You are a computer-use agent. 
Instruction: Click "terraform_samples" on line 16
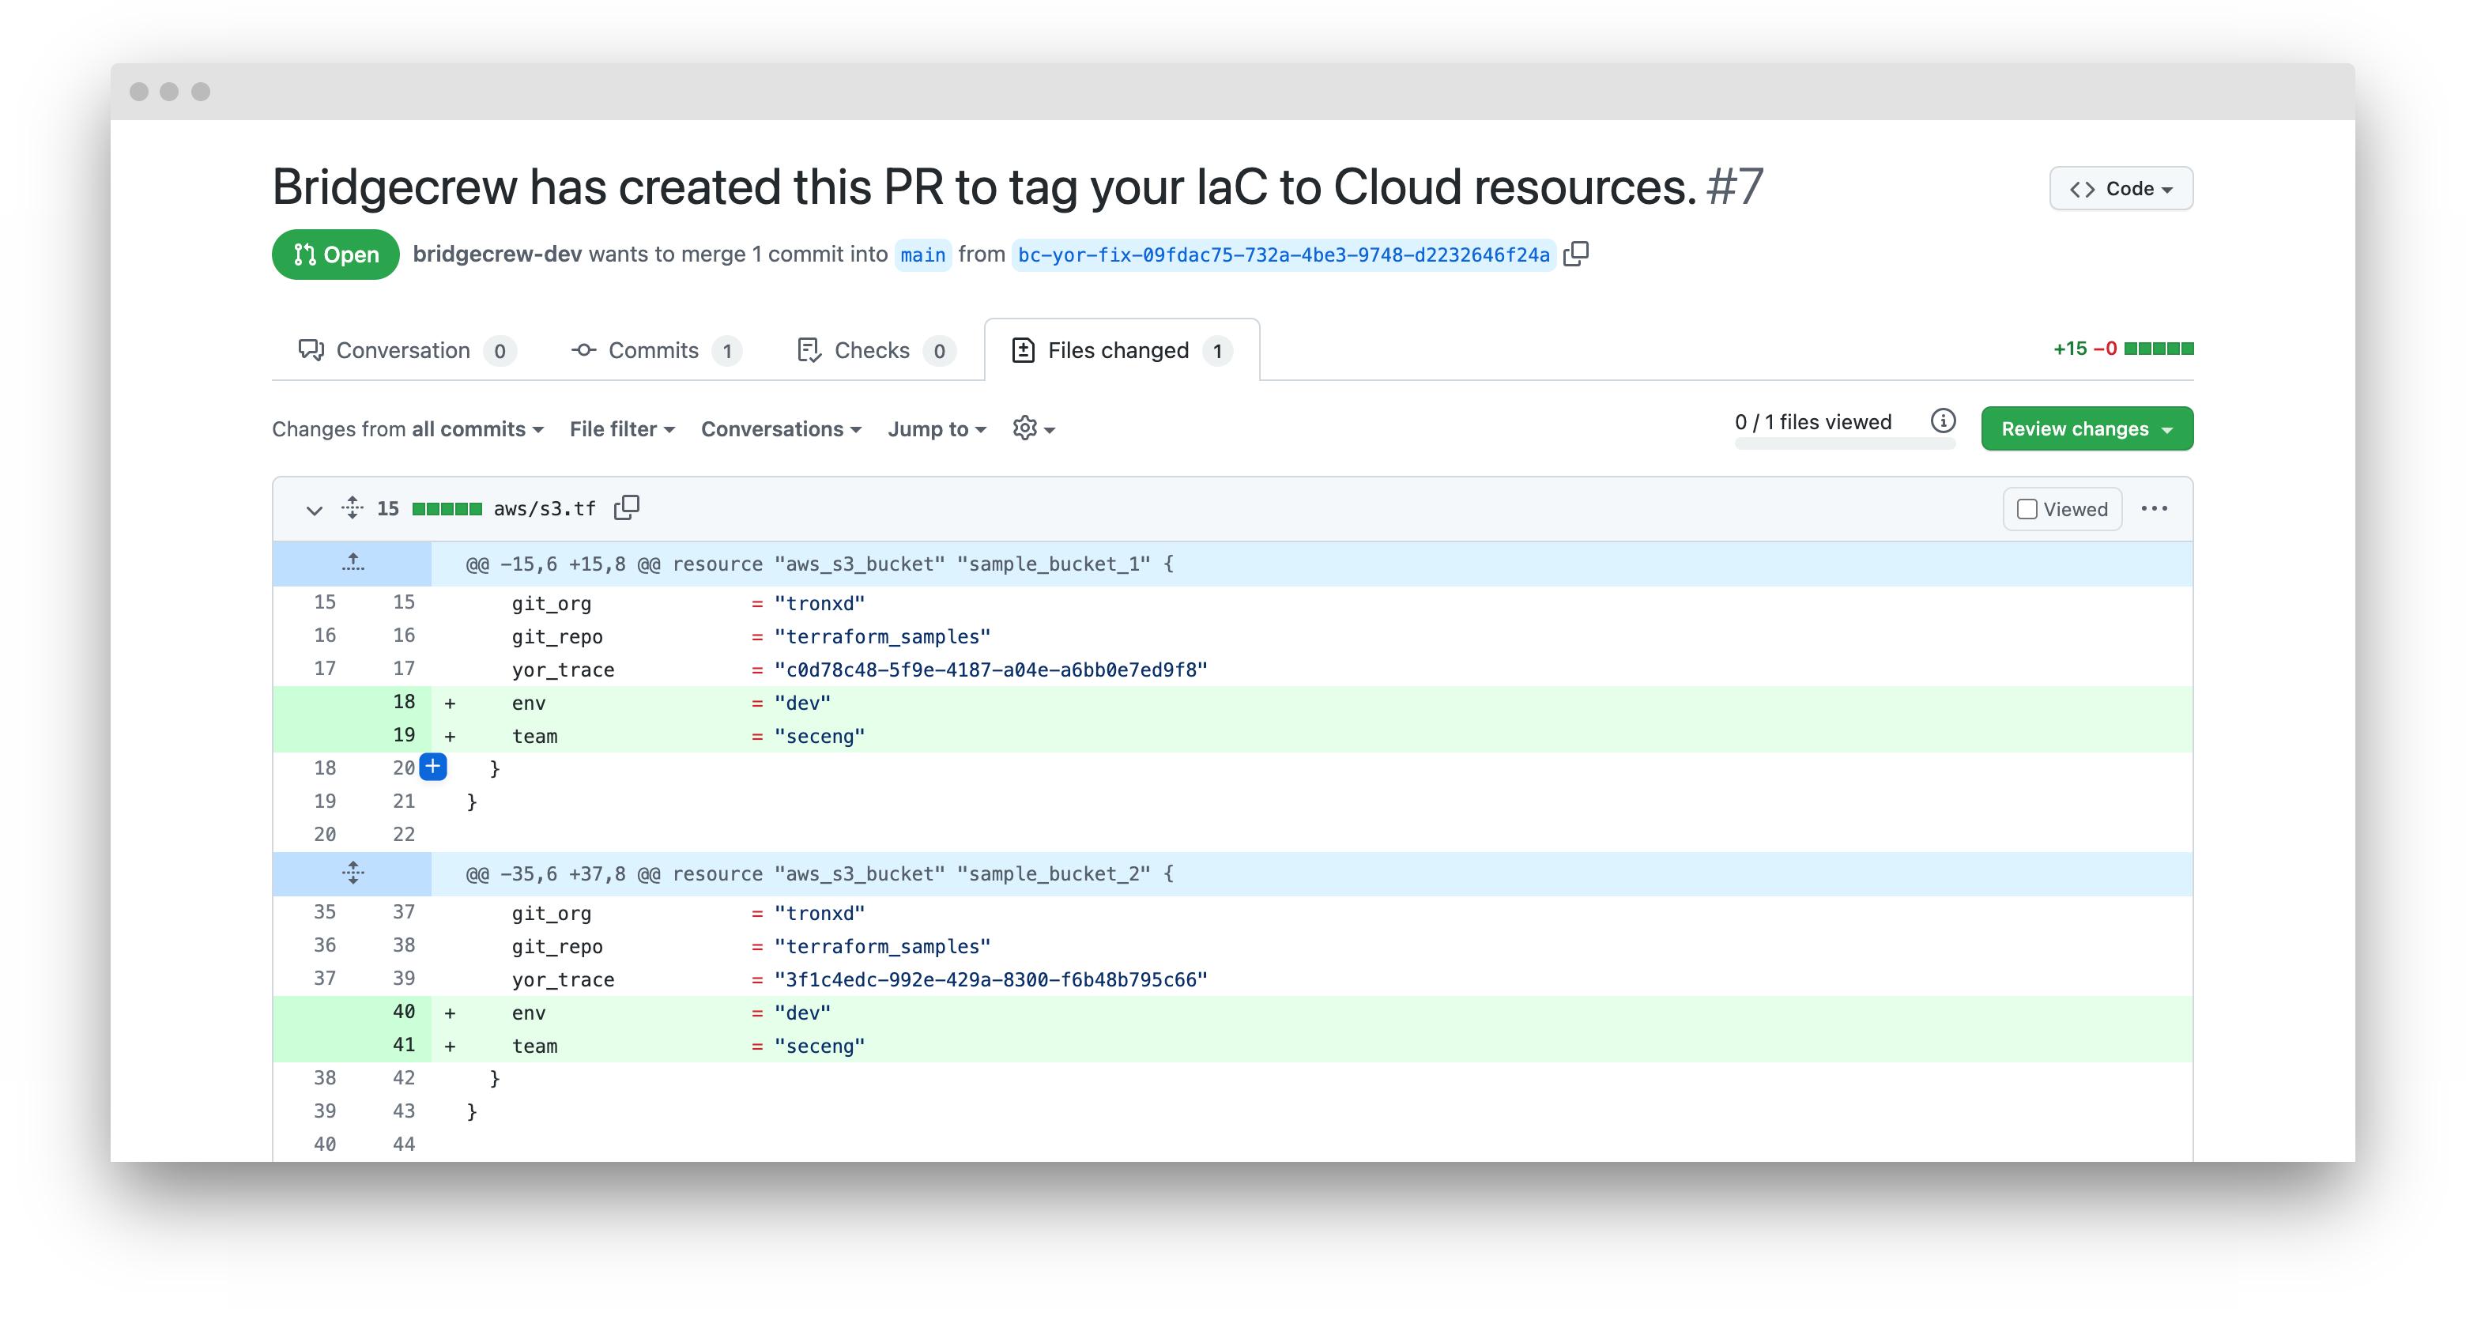[x=881, y=636]
